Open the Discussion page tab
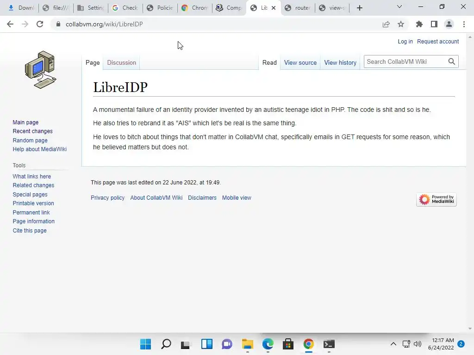Image resolution: width=474 pixels, height=355 pixels. click(122, 62)
